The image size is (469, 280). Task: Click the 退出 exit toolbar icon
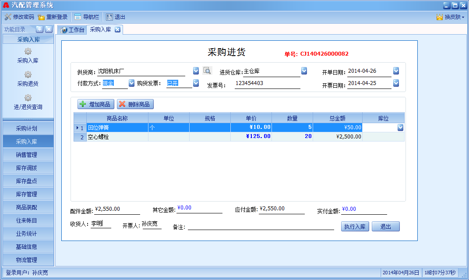109,17
